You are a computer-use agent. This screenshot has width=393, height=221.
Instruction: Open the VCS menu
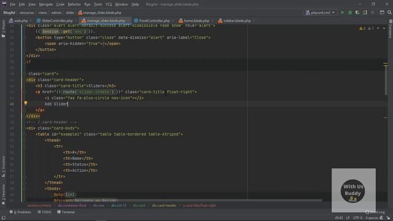tap(109, 4)
